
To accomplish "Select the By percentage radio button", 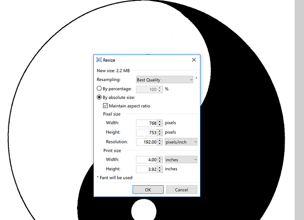I will 99,88.
